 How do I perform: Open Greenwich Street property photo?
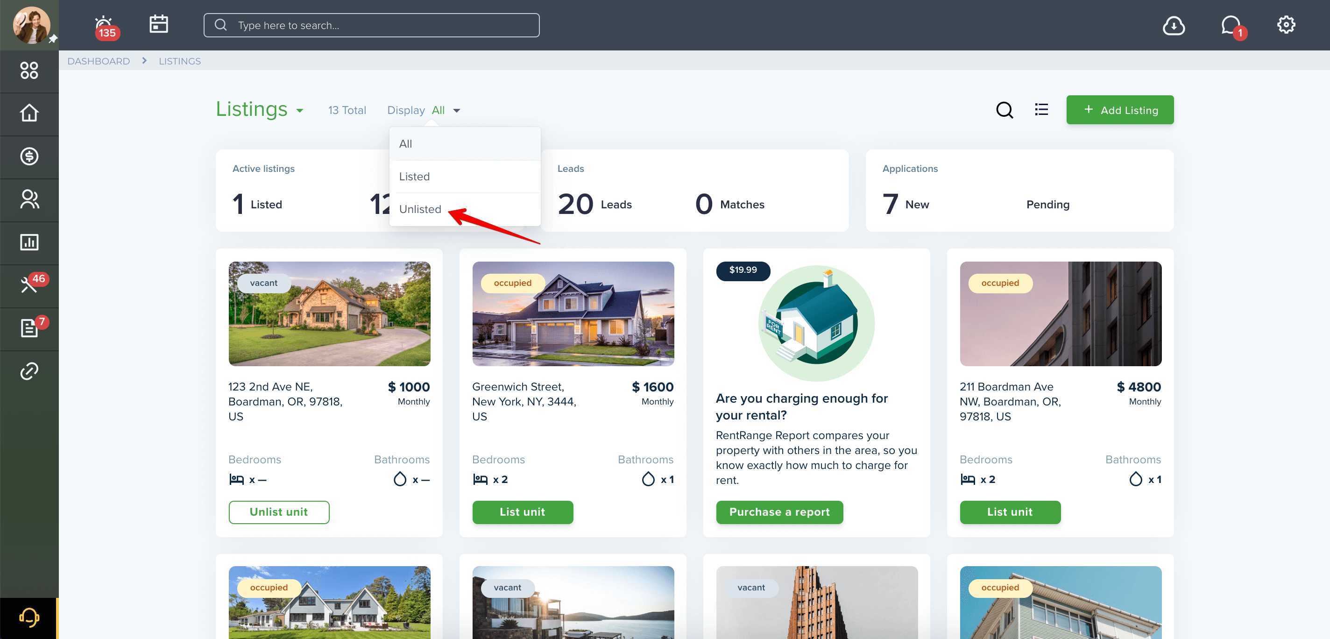(x=573, y=313)
